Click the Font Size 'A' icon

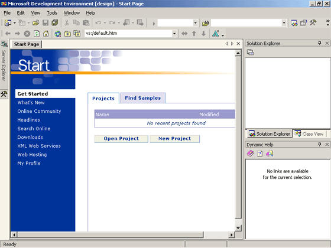pos(216,33)
